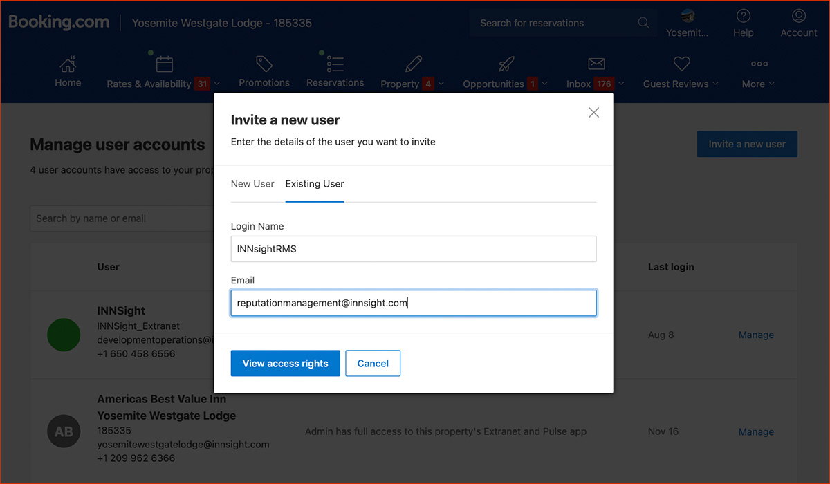Click the View access rights button
The width and height of the screenshot is (830, 484).
[285, 364]
